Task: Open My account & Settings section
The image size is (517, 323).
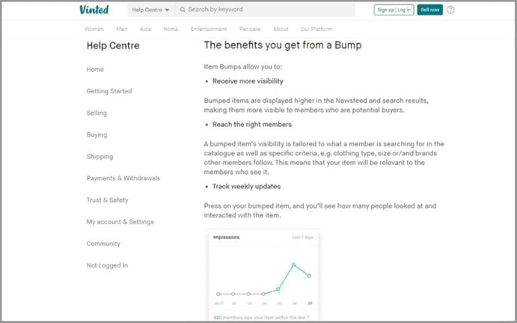Action: 120,222
